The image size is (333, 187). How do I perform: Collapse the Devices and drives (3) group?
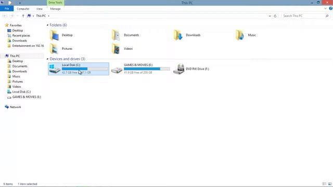click(x=47, y=59)
